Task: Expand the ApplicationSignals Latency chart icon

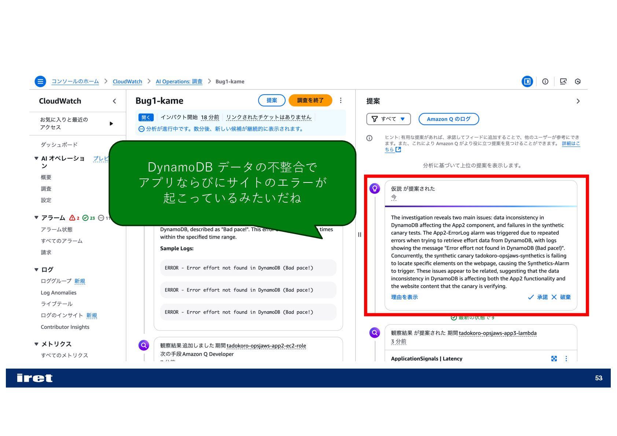Action: 554,359
